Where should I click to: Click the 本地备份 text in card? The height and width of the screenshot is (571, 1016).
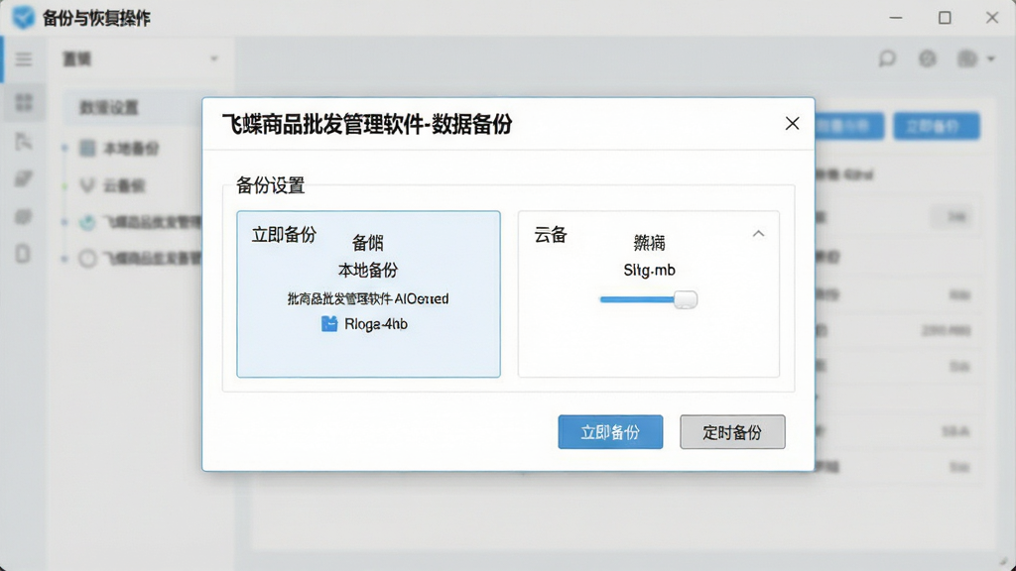(x=368, y=270)
